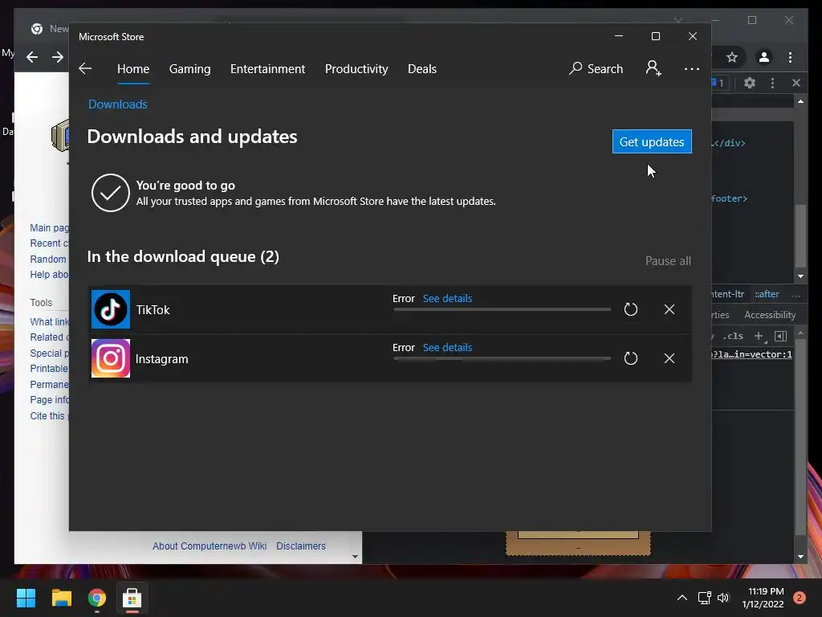Click wiki page scrollbar down arrow
The width and height of the screenshot is (822, 617).
pos(356,557)
